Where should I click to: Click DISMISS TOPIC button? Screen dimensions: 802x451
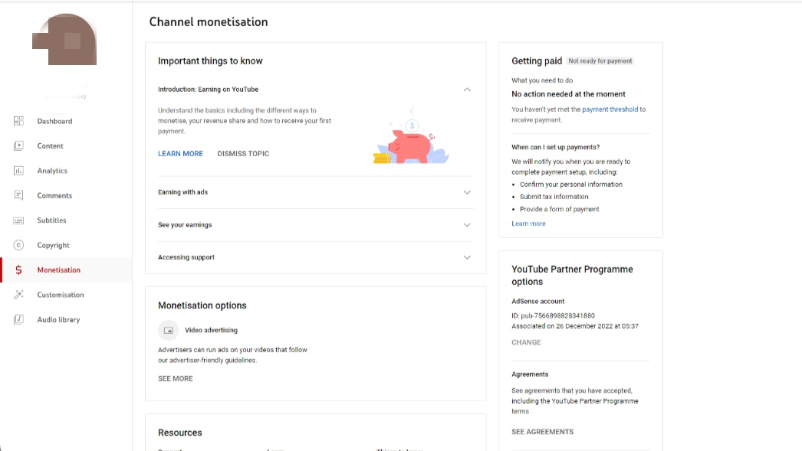tap(243, 153)
